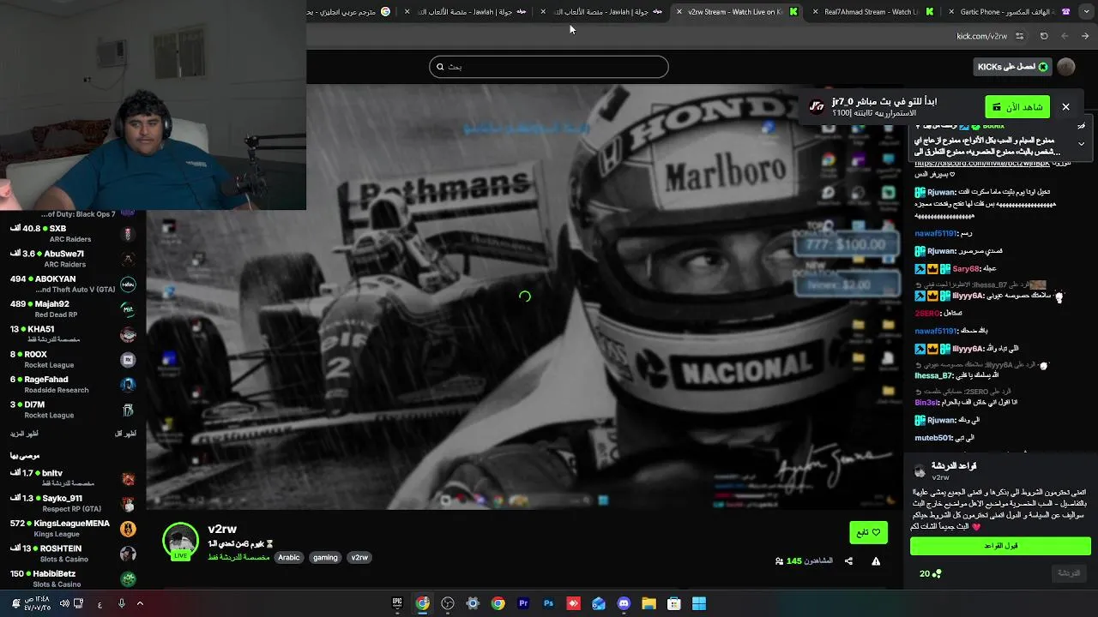The image size is (1098, 617).
Task: Open Discord from the taskbar
Action: [624, 603]
